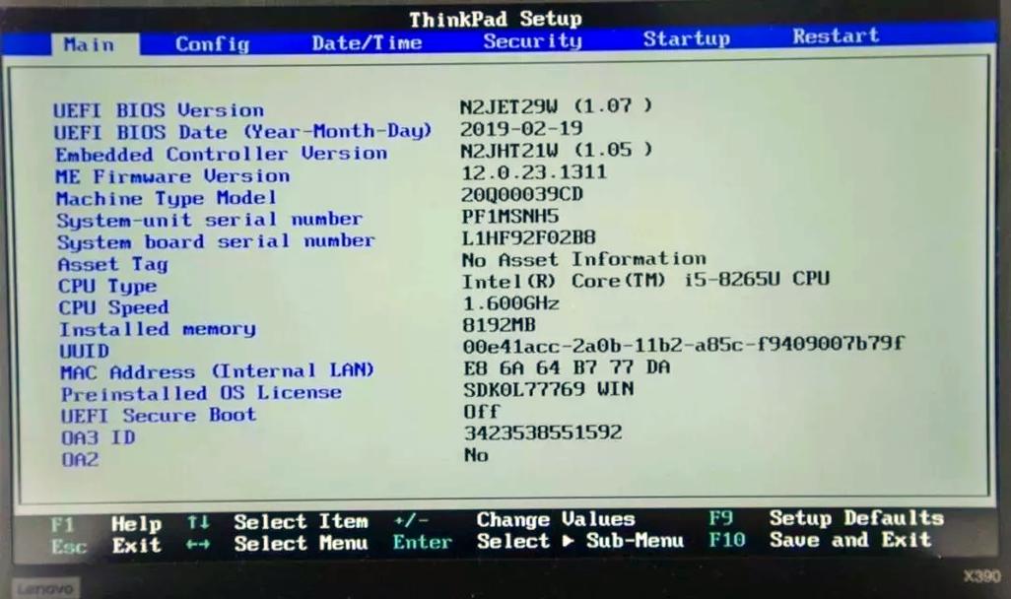
Task: Select the UUID label
Action: tap(84, 352)
